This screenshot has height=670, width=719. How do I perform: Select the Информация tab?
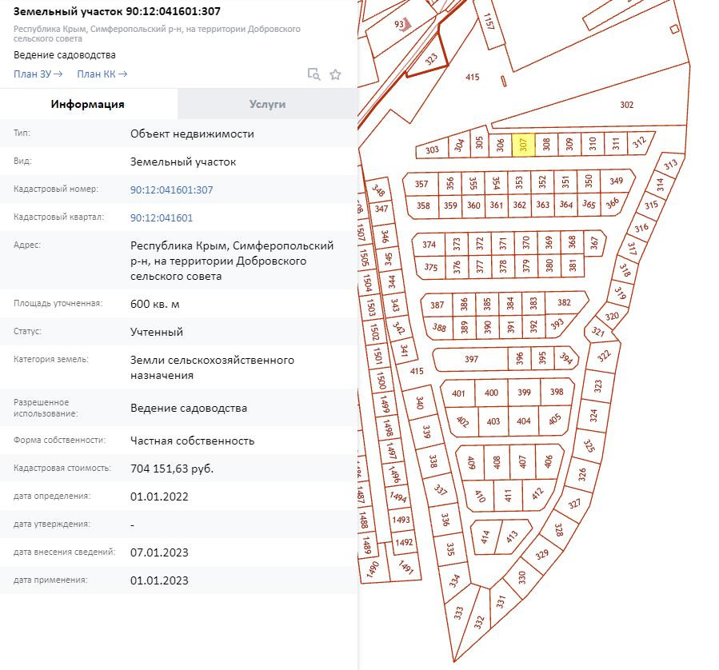(88, 104)
